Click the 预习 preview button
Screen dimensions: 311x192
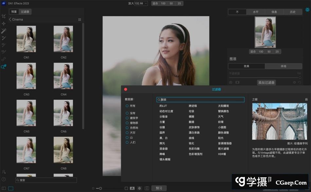[159, 188]
